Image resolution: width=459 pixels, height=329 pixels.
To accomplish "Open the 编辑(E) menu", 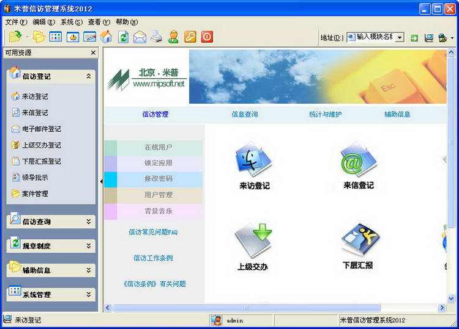I will 44,22.
